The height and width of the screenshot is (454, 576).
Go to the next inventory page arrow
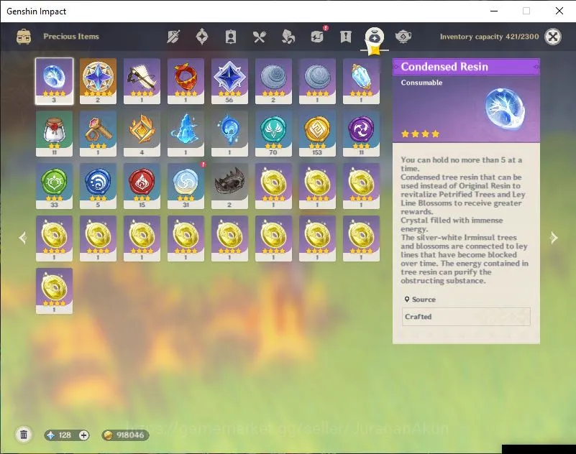point(554,238)
